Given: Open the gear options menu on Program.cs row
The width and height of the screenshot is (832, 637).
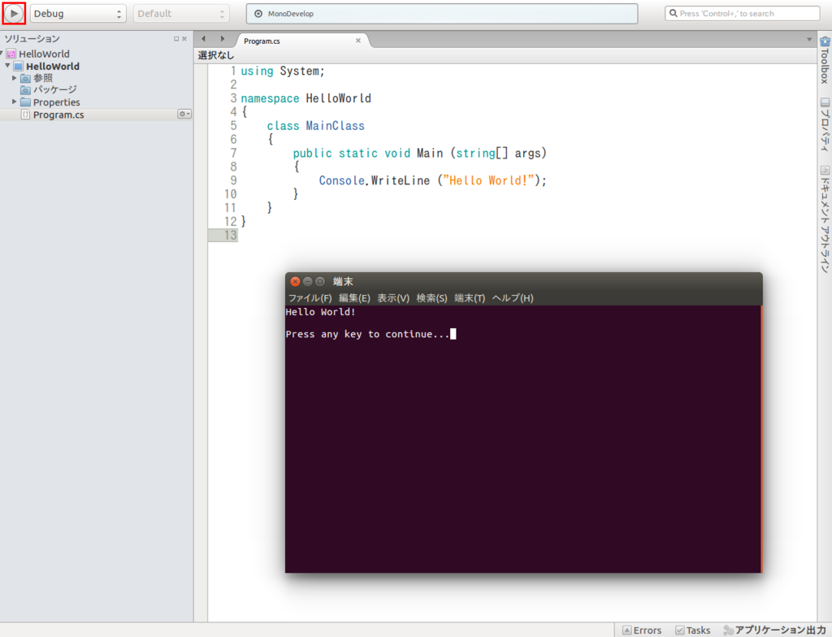Looking at the screenshot, I should click(x=184, y=114).
